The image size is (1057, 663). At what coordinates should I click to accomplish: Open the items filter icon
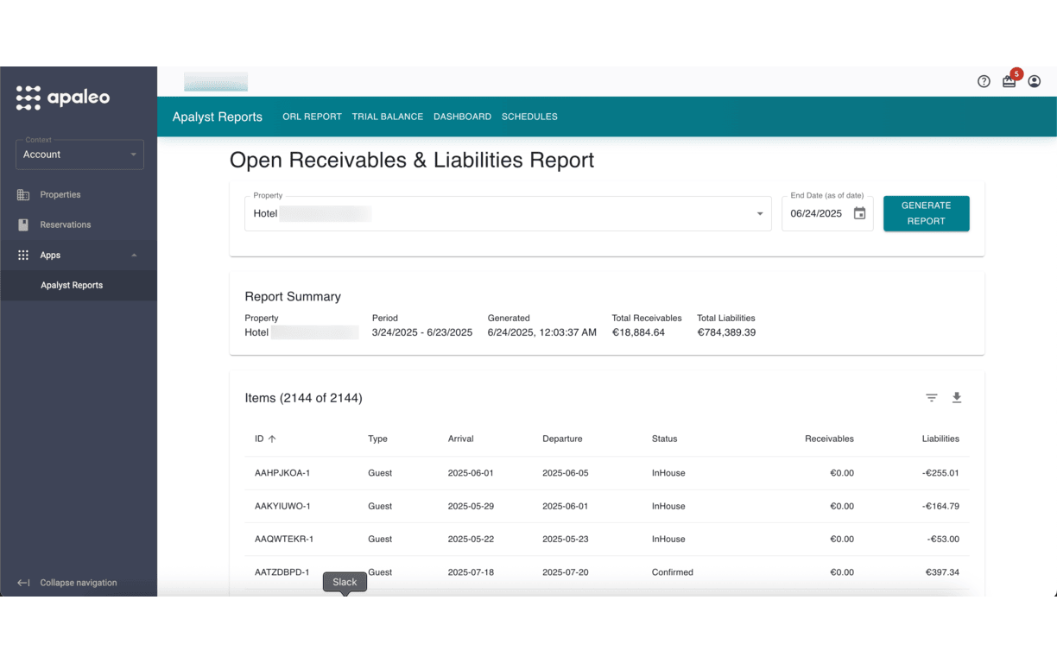pos(932,398)
